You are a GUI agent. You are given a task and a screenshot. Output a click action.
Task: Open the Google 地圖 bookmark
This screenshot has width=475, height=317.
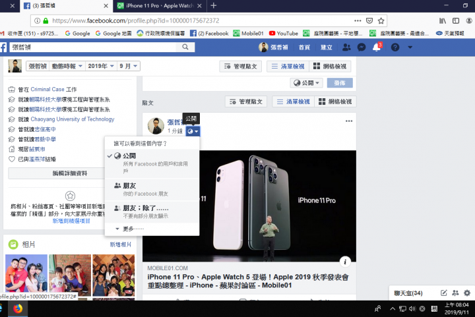pyautogui.click(x=113, y=33)
